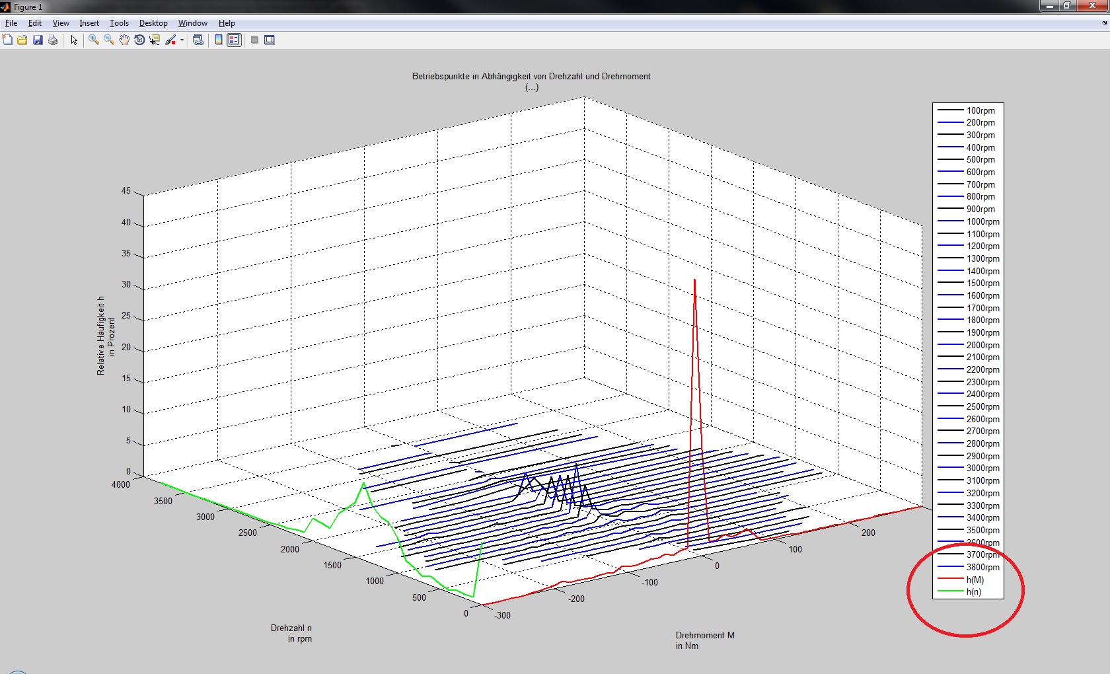Click the Link Plot toolbar button

click(x=198, y=40)
